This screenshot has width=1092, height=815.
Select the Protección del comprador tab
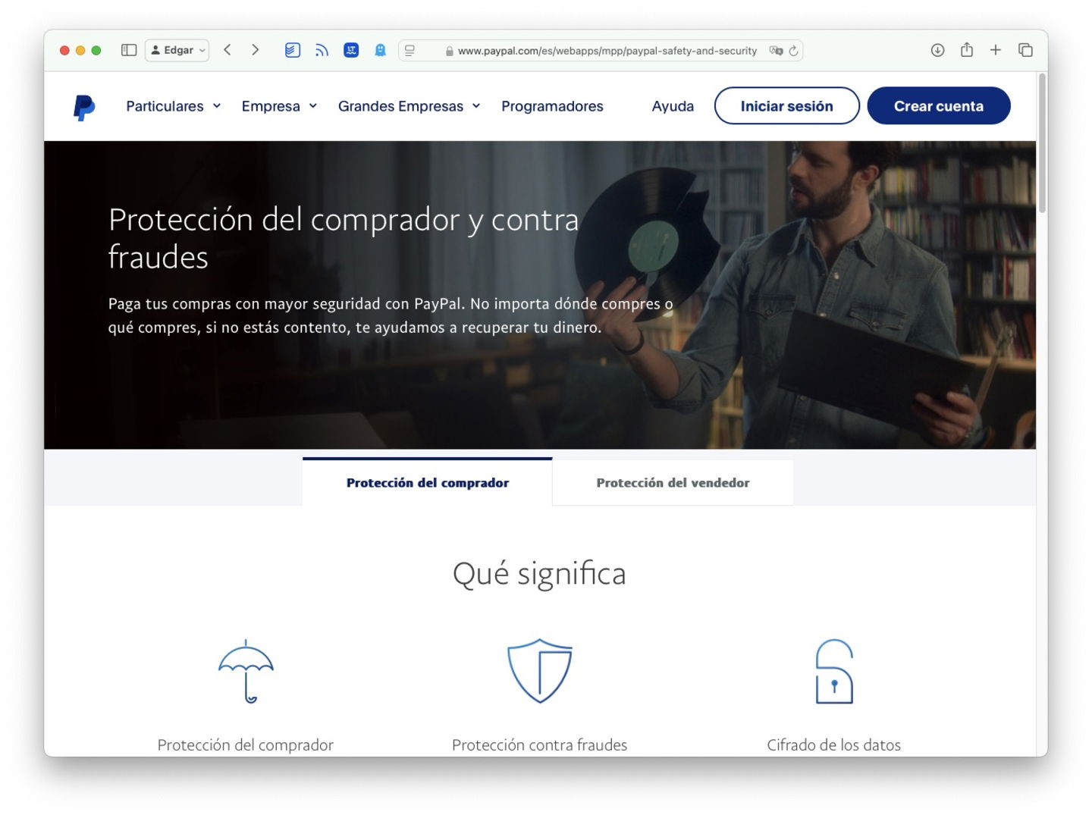pos(428,482)
